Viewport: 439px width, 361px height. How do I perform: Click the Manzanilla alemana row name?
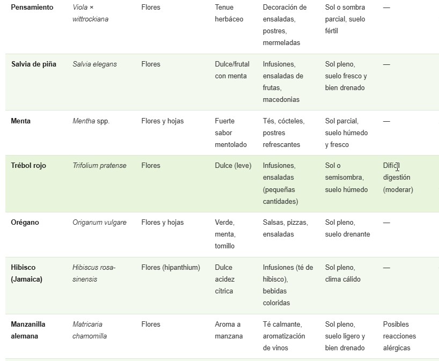(28, 330)
